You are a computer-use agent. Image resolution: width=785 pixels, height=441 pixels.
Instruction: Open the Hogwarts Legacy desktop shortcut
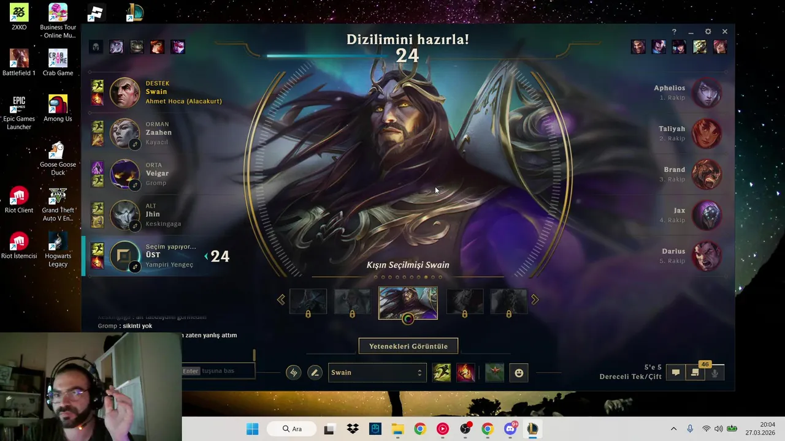[x=58, y=249]
